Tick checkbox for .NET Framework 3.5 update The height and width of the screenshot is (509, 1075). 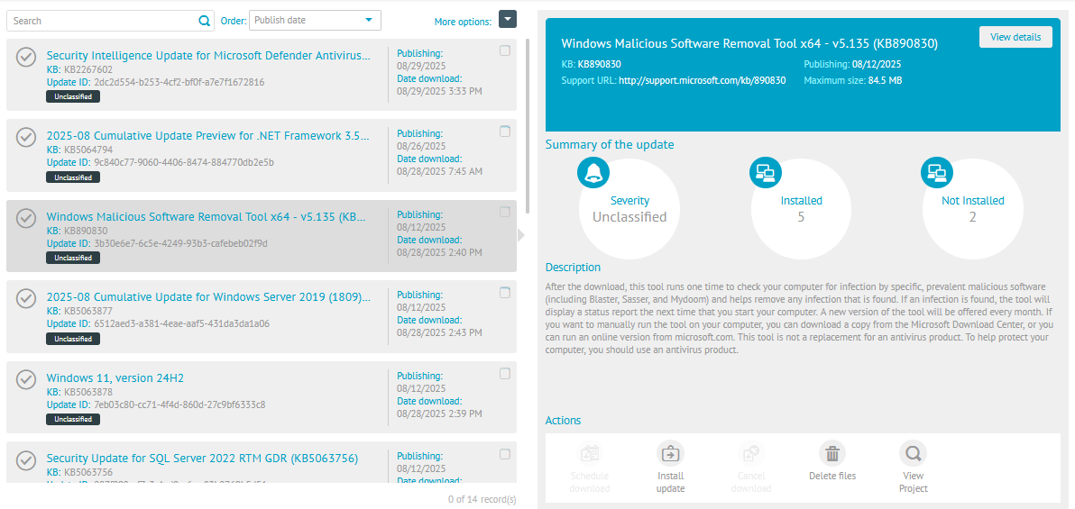[505, 132]
